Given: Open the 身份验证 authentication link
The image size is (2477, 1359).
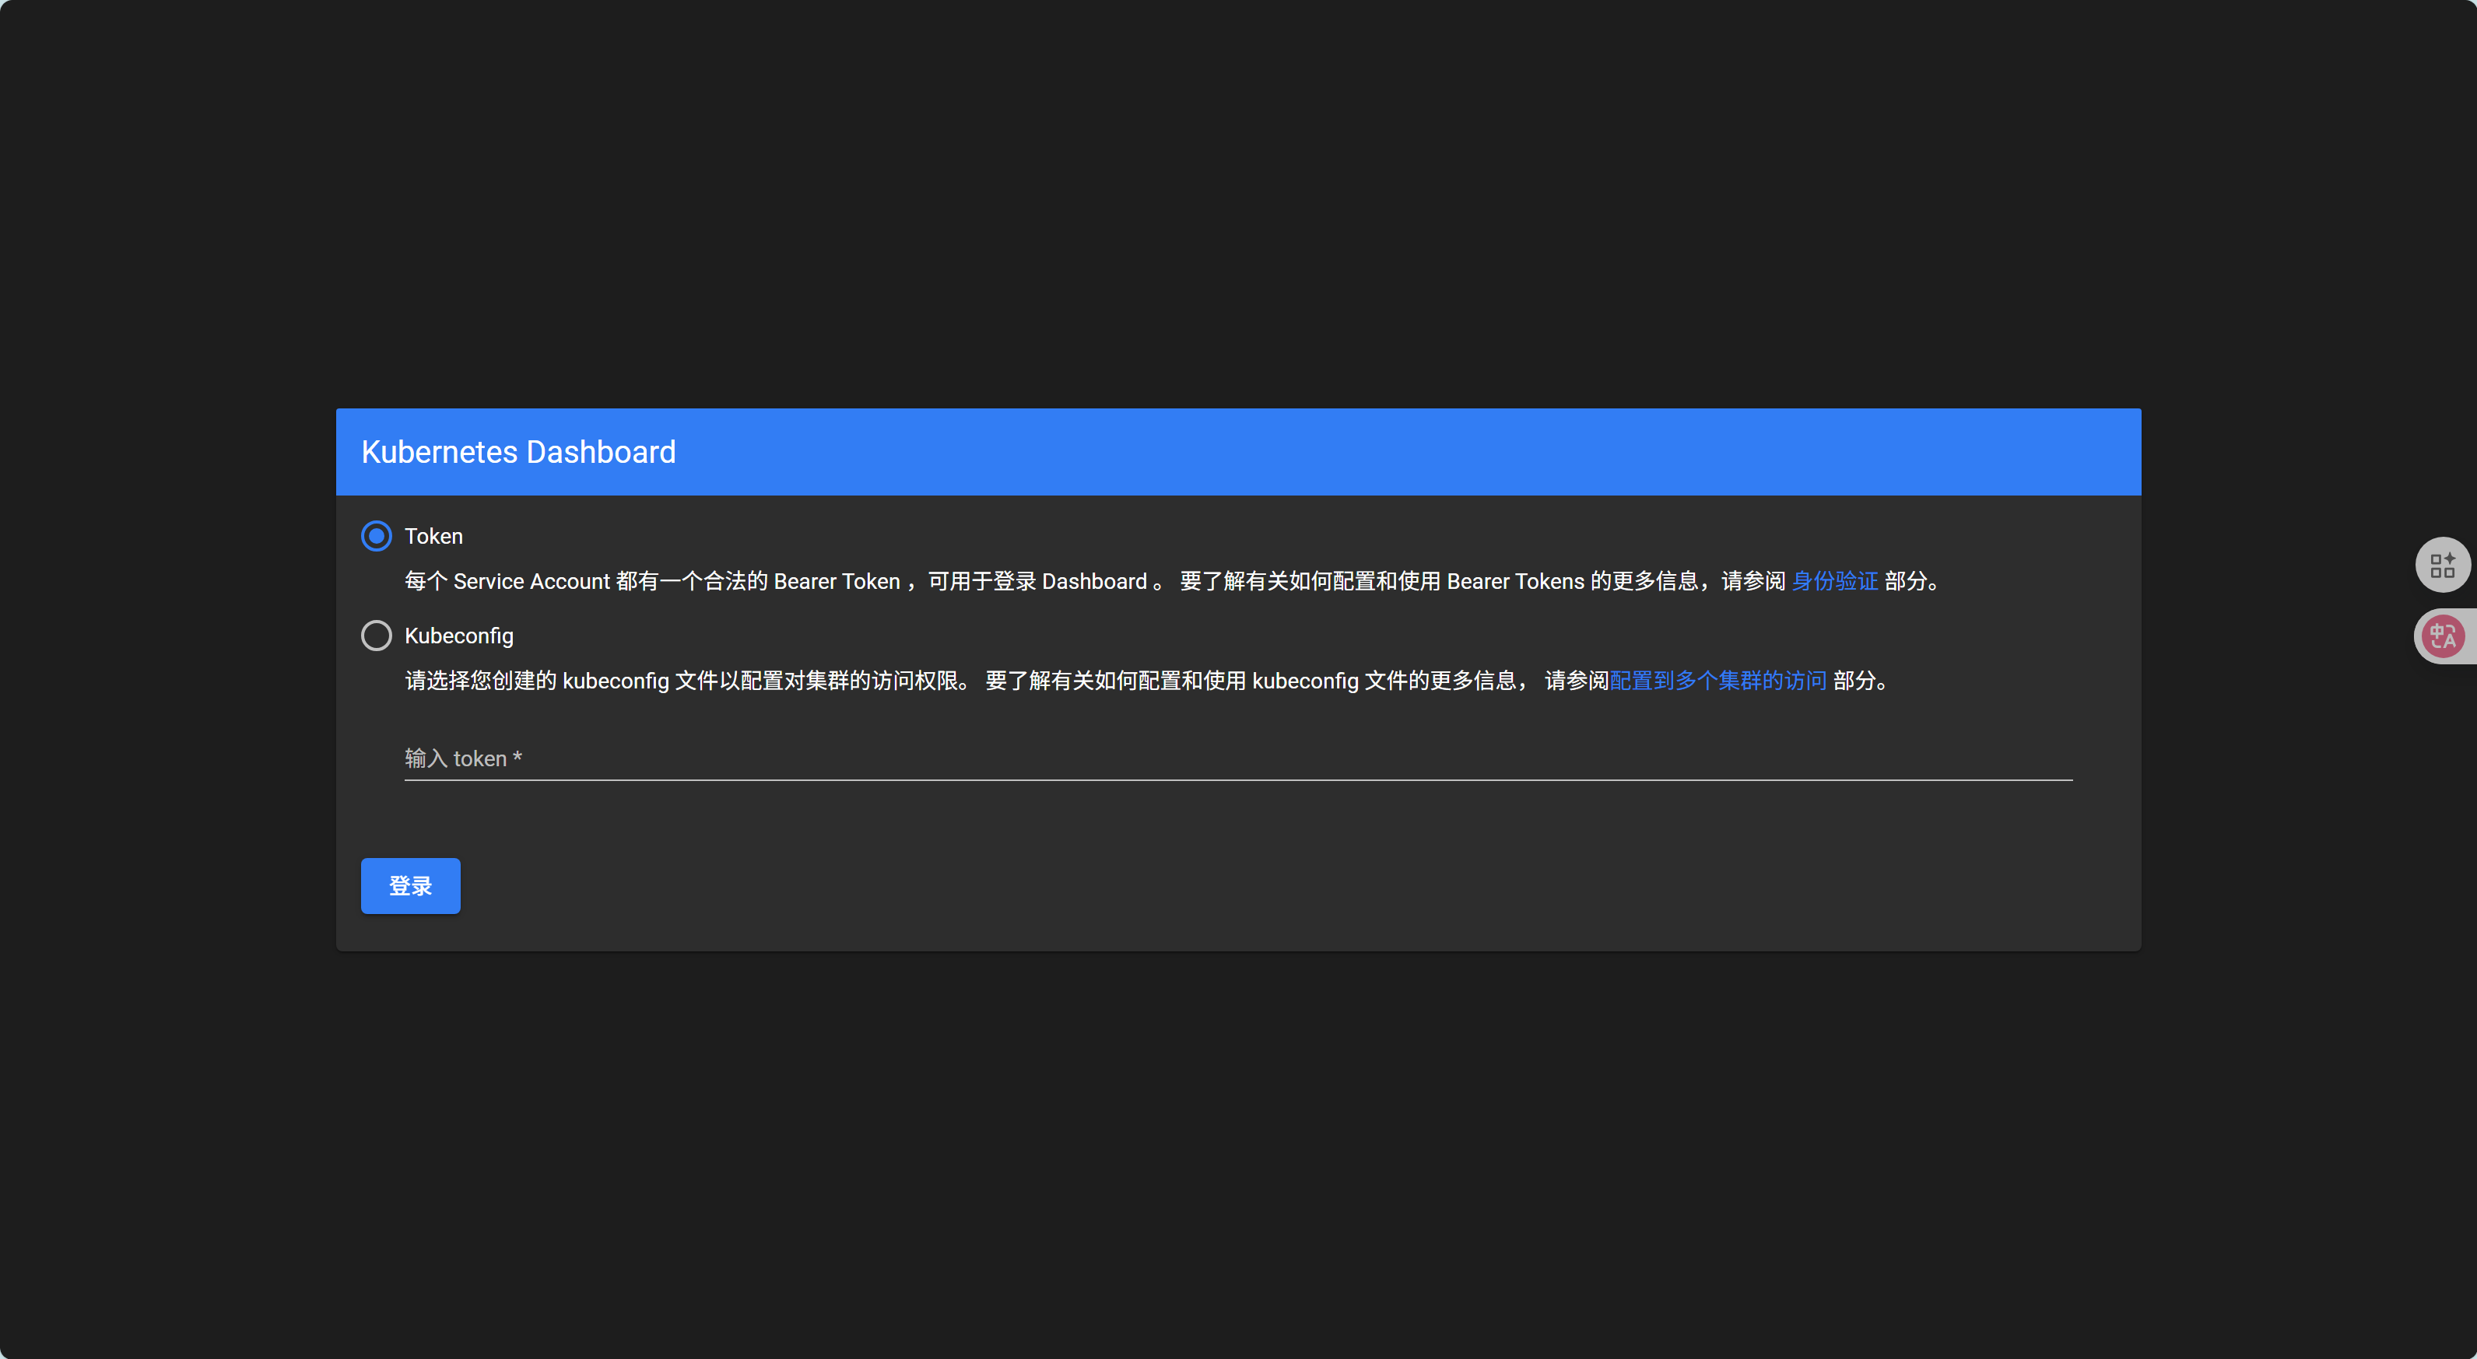Looking at the screenshot, I should pos(1833,580).
